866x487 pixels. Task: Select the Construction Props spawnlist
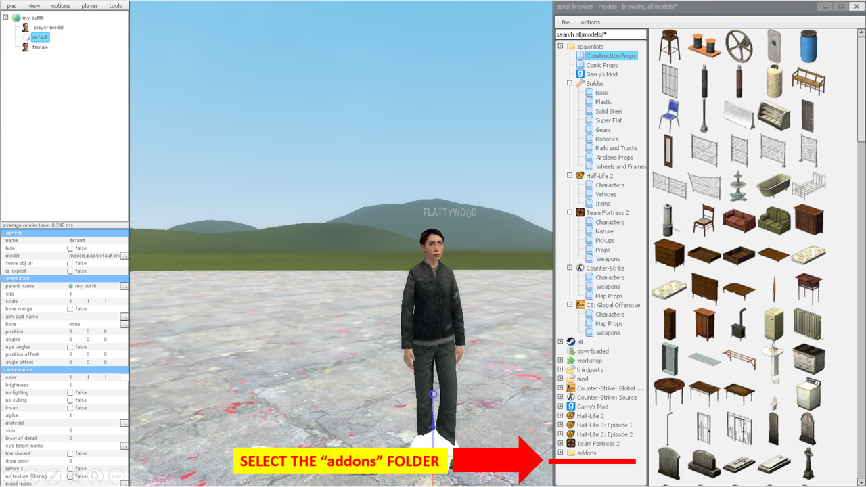click(611, 56)
